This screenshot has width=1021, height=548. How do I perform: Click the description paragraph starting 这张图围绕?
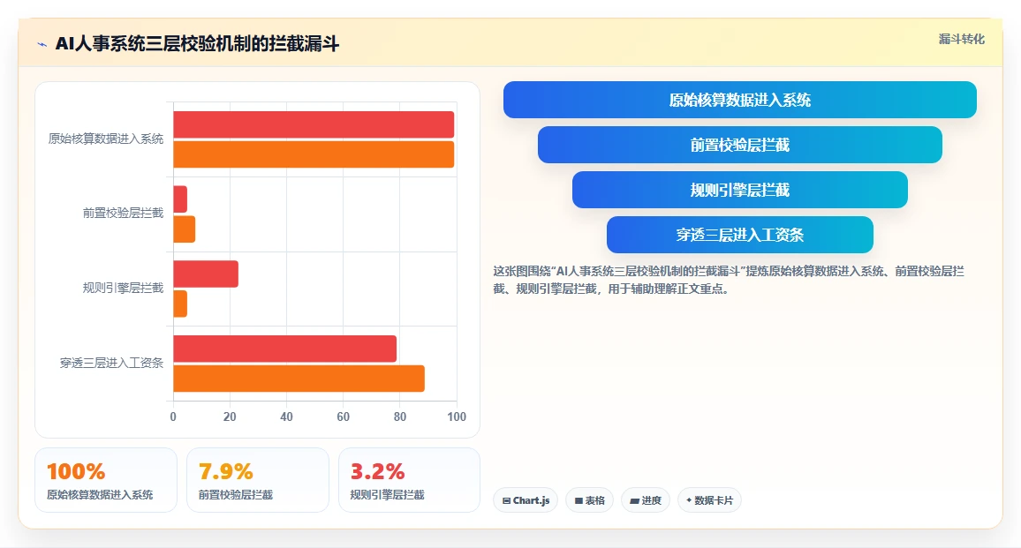730,280
